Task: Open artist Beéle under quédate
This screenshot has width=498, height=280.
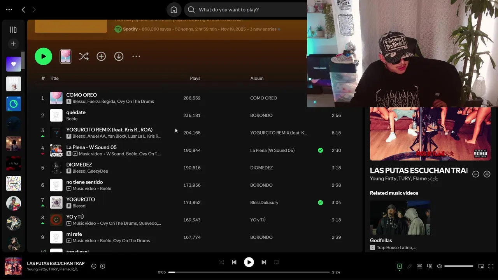Action: tap(72, 119)
